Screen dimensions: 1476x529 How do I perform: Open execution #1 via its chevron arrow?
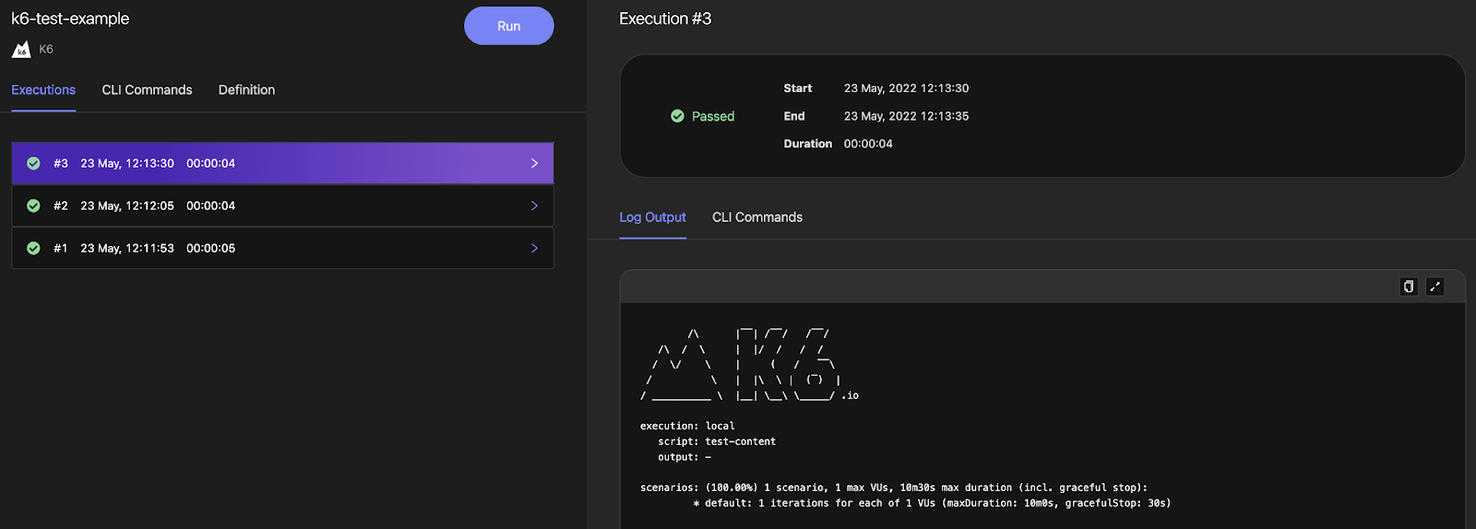point(534,248)
